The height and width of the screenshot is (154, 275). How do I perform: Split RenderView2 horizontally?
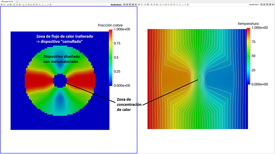[261, 5]
